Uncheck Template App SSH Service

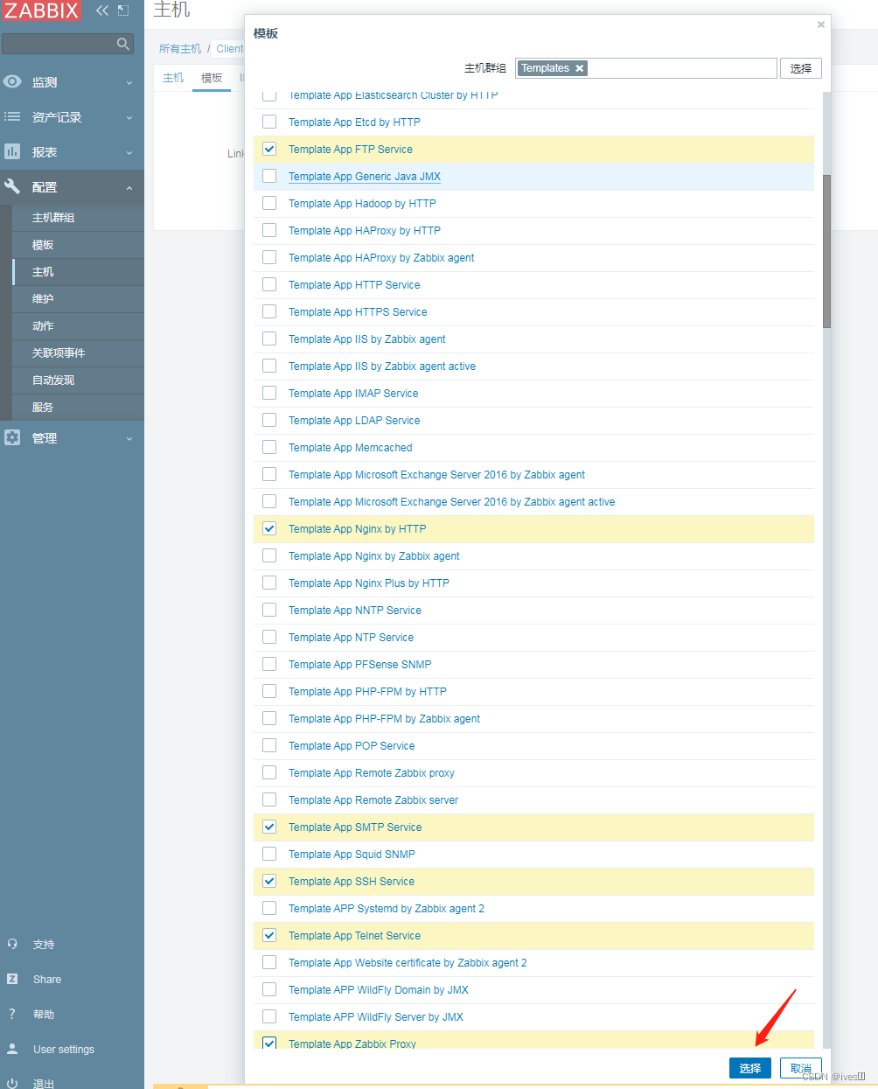[269, 881]
